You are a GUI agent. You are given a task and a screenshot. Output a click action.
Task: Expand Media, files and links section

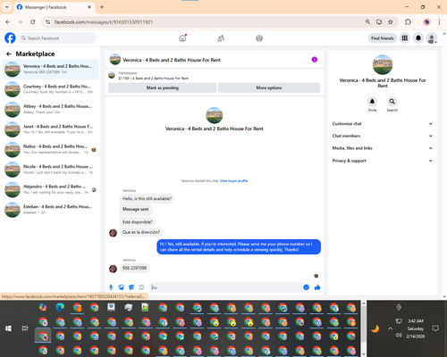[383, 148]
